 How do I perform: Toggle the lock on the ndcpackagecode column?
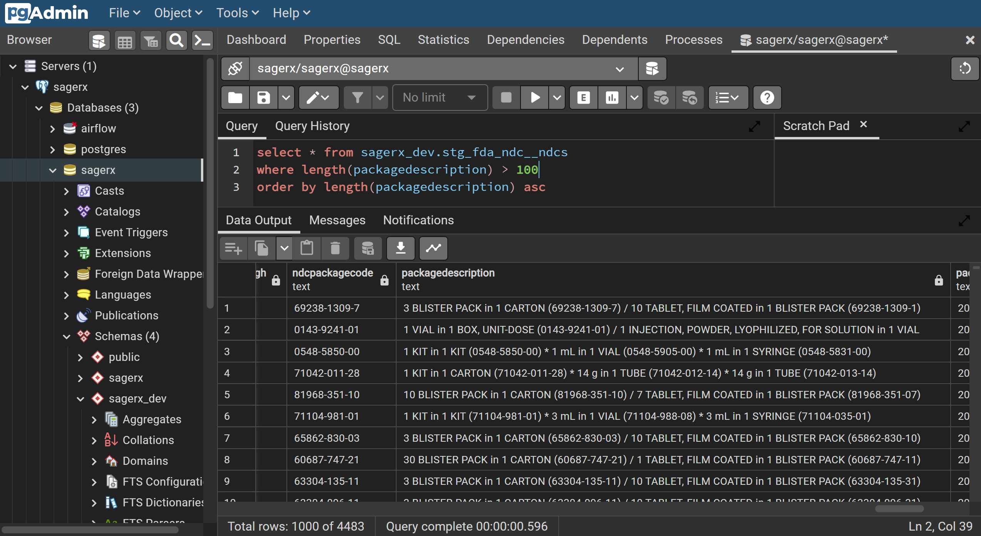[385, 281]
